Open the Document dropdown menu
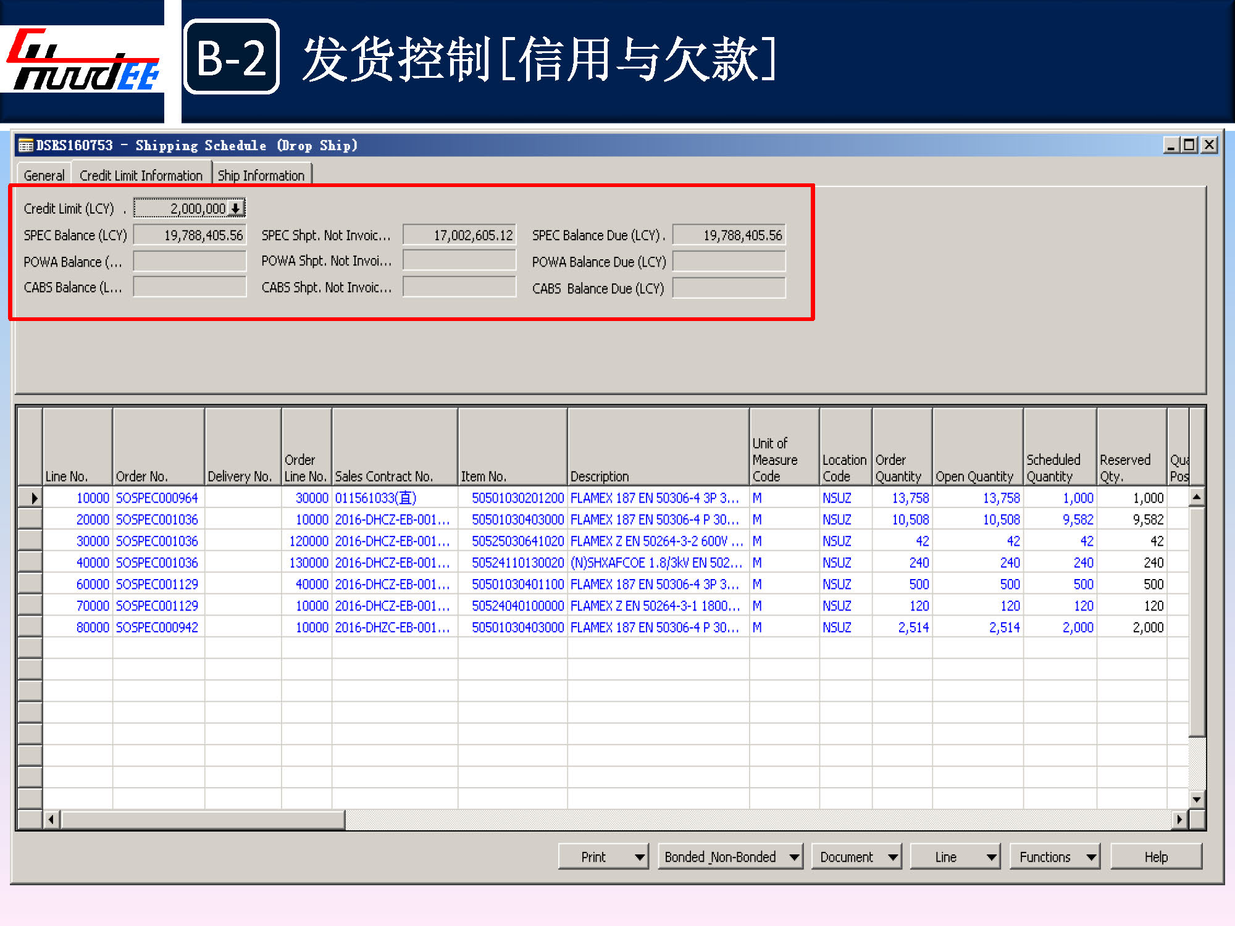Screen dimensions: 1235x926 pos(856,857)
